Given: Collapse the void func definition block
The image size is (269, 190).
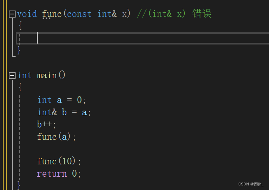Looking at the screenshot, I should click(12, 14).
